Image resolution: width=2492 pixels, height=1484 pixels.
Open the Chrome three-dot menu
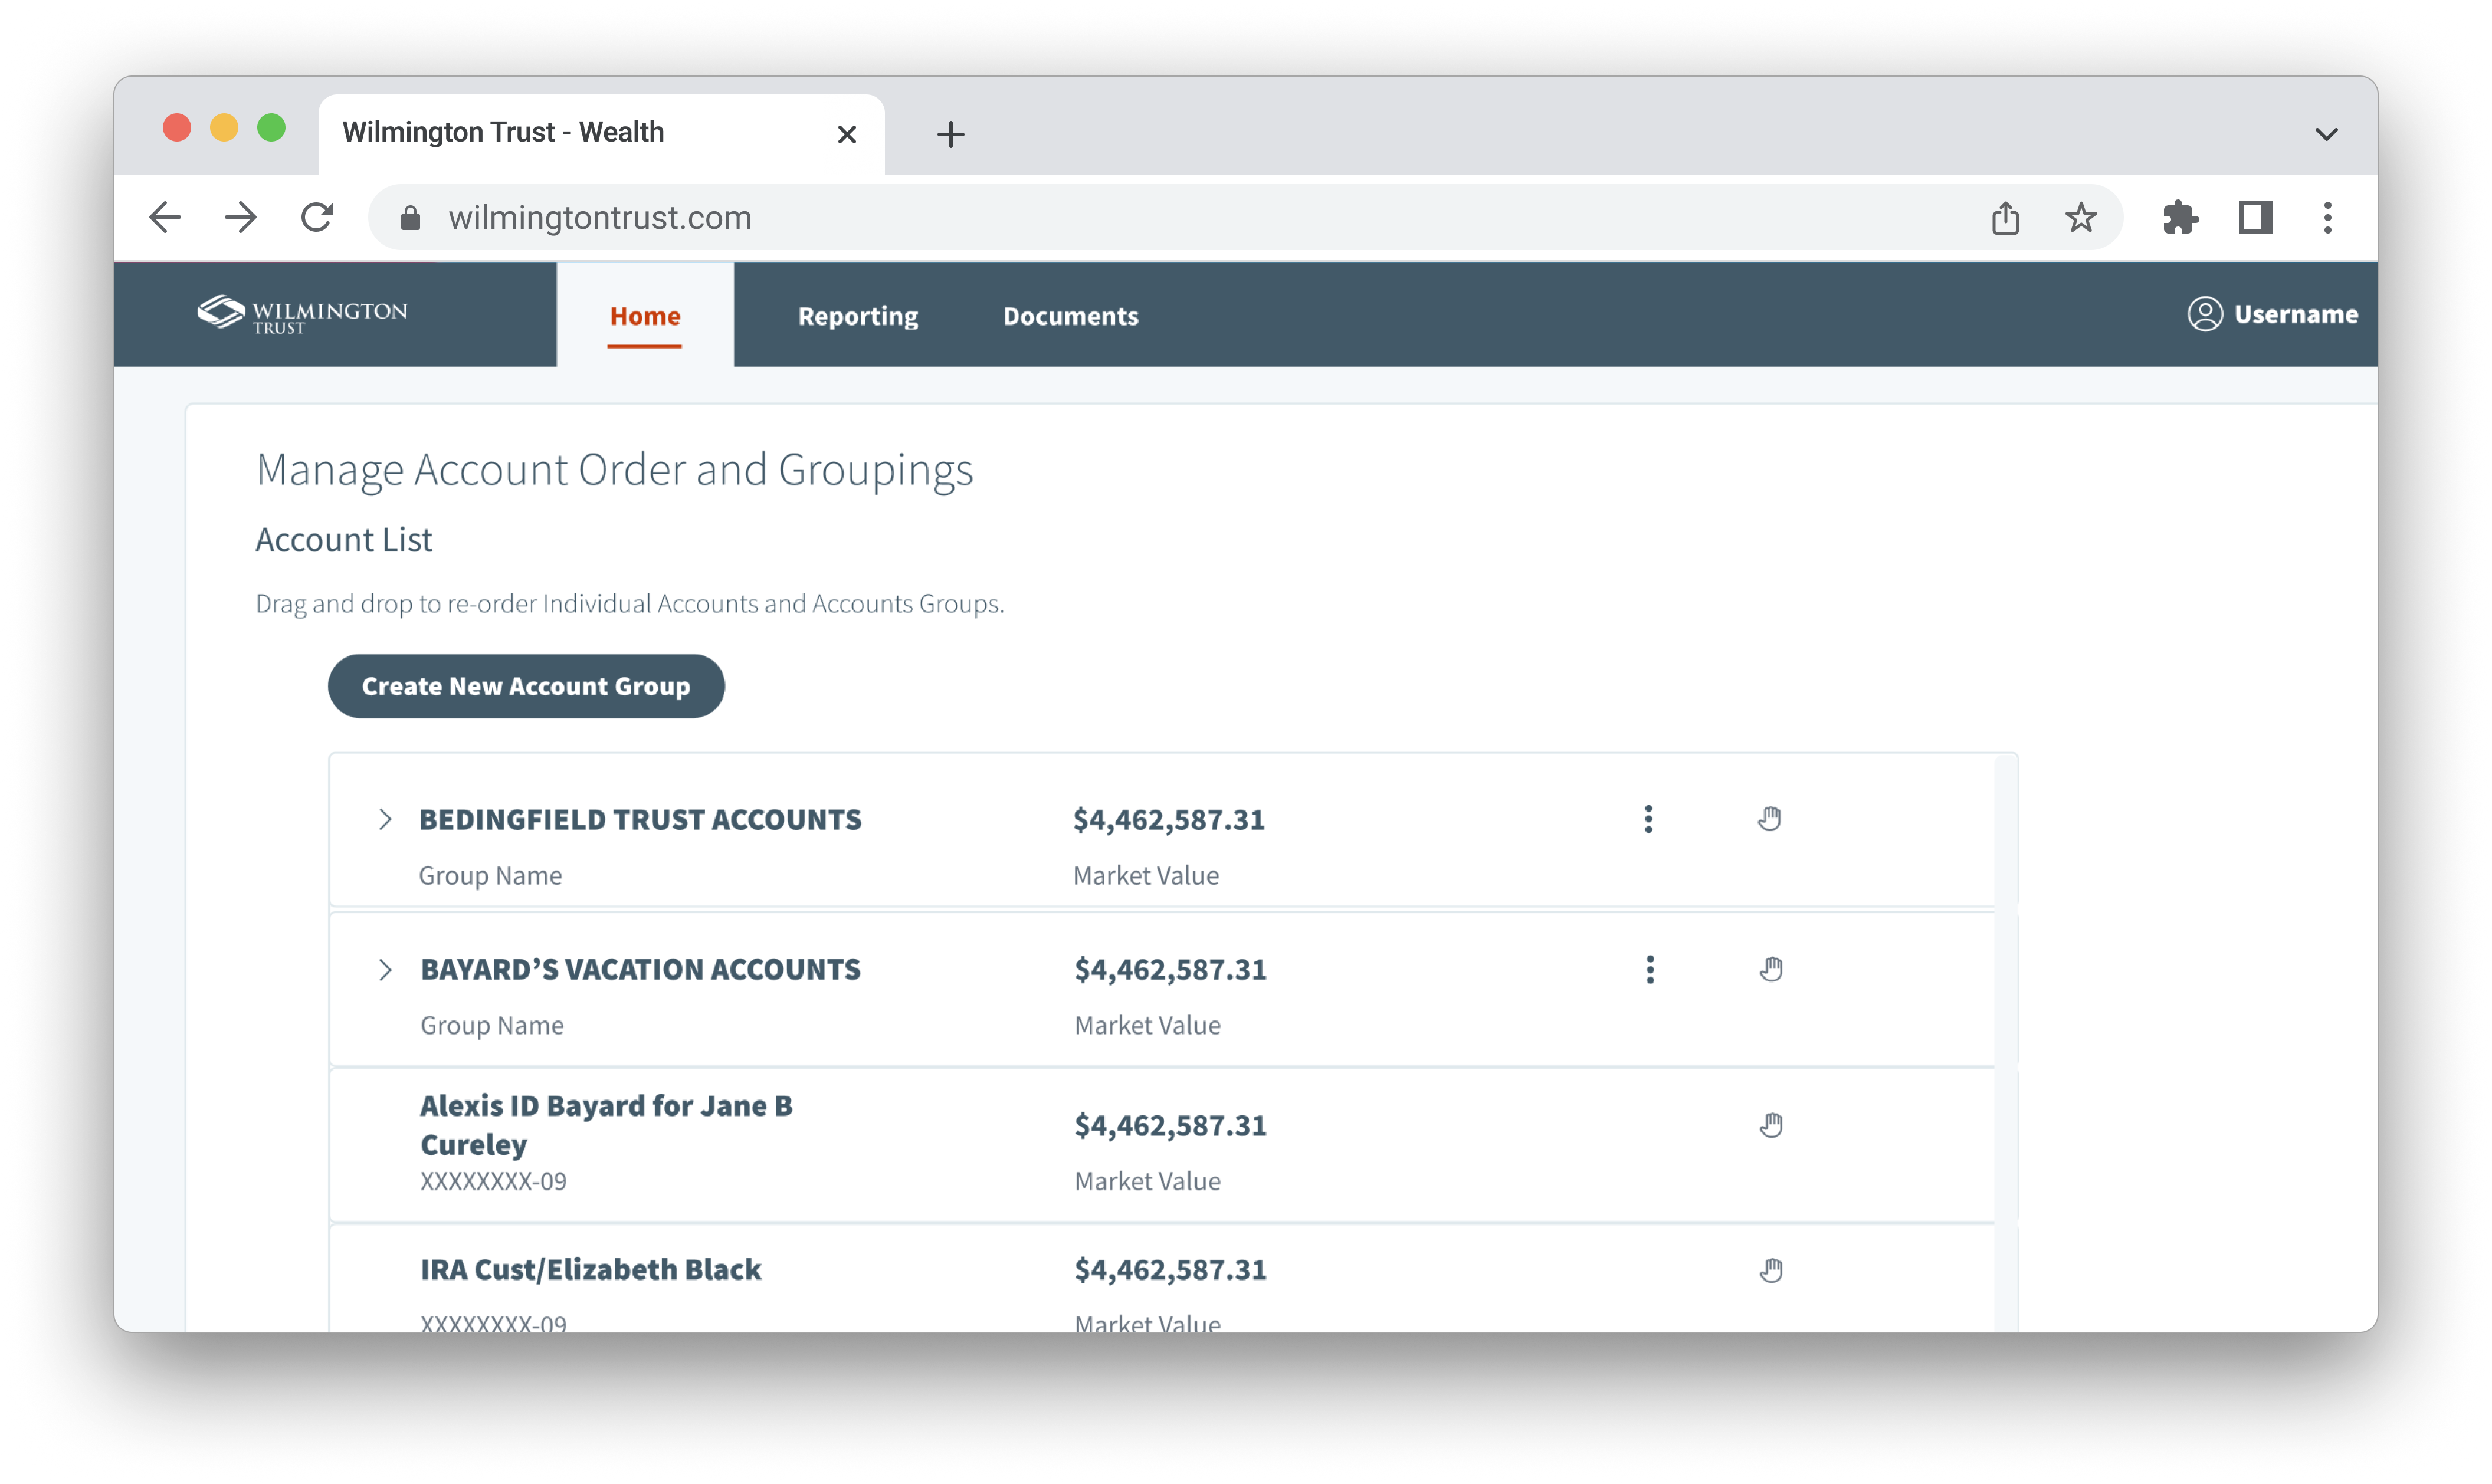(x=2328, y=217)
